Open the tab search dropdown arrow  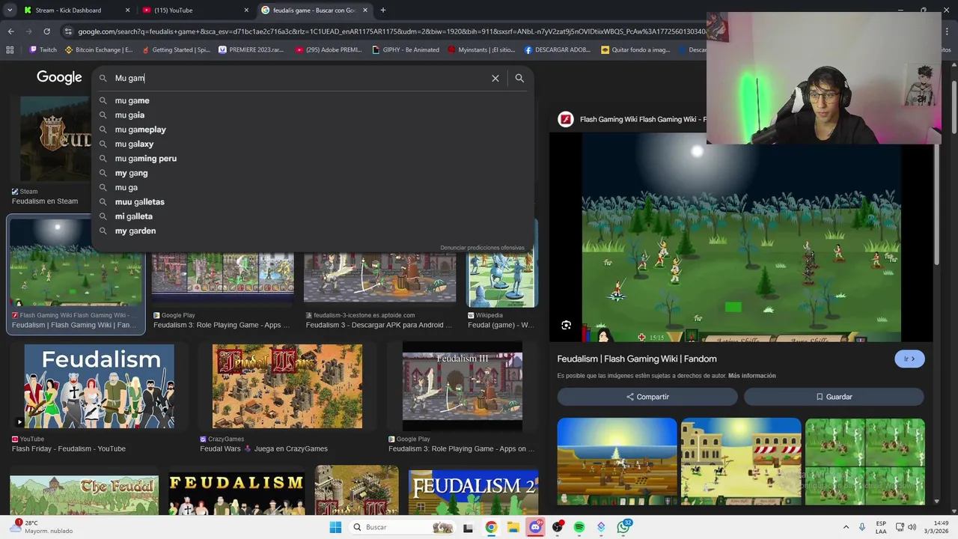pyautogui.click(x=10, y=10)
